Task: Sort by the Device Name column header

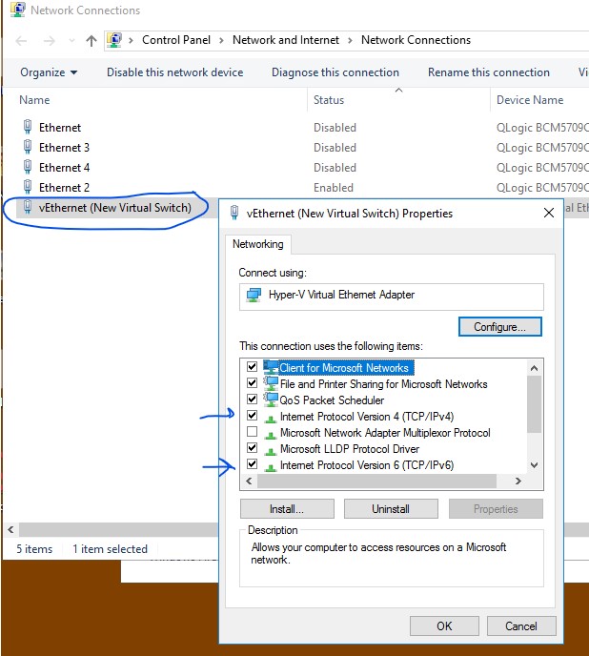Action: (530, 100)
